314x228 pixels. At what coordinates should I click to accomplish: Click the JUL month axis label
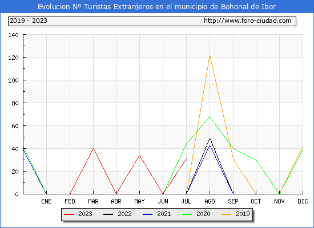point(186,201)
